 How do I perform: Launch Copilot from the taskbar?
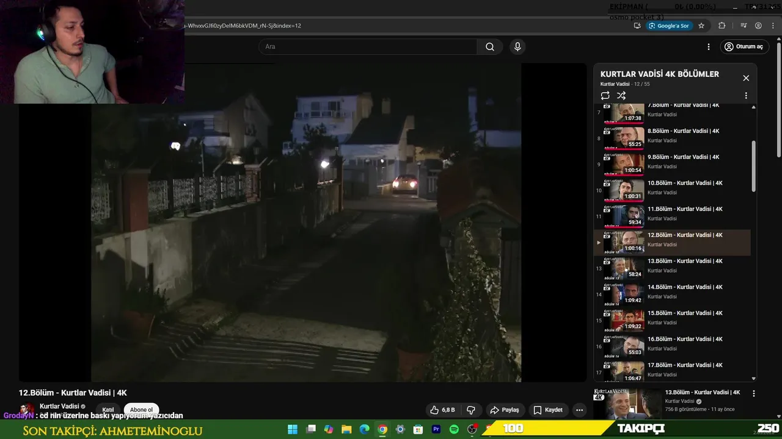coord(329,429)
